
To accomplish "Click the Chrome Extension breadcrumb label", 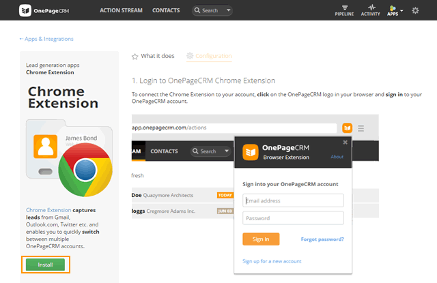I will click(50, 72).
